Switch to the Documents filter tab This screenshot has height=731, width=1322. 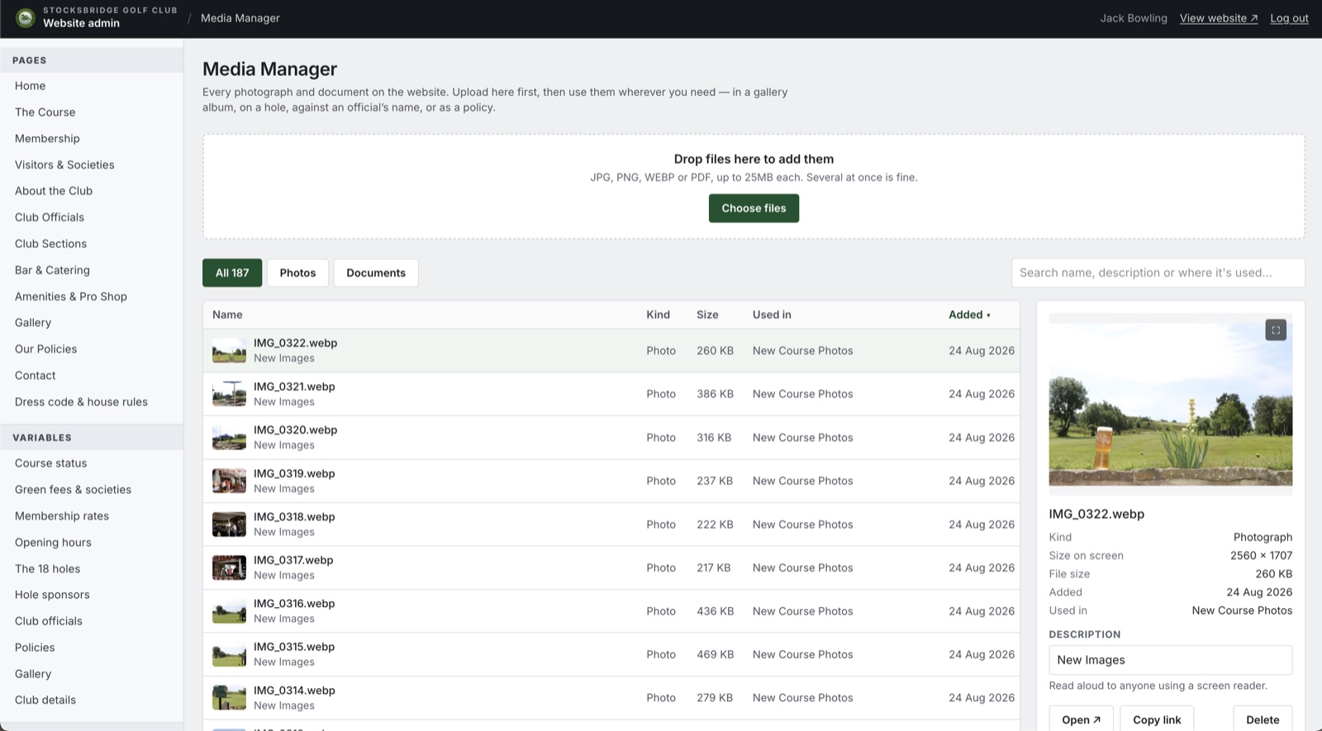(x=376, y=273)
